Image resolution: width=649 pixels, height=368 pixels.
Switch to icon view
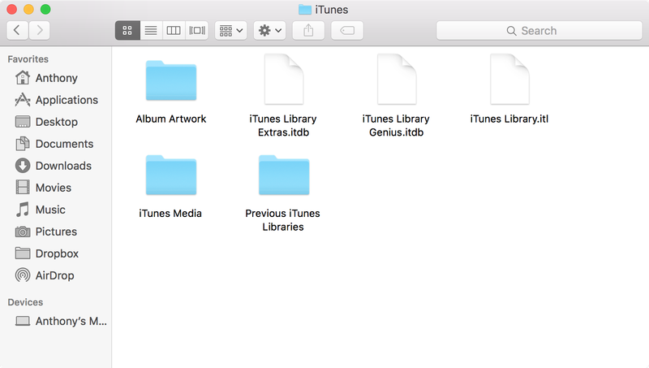pos(127,30)
